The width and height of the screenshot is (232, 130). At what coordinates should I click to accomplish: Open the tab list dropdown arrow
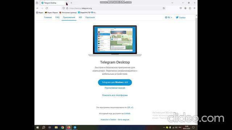pyautogui.click(x=172, y=3)
